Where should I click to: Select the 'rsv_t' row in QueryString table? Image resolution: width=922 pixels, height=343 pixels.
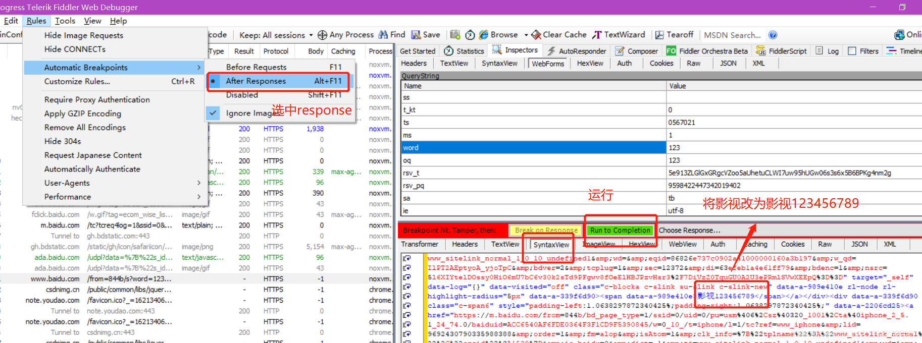click(661, 173)
